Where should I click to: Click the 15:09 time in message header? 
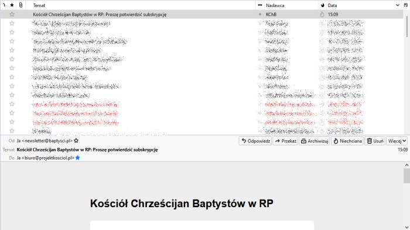click(403, 150)
